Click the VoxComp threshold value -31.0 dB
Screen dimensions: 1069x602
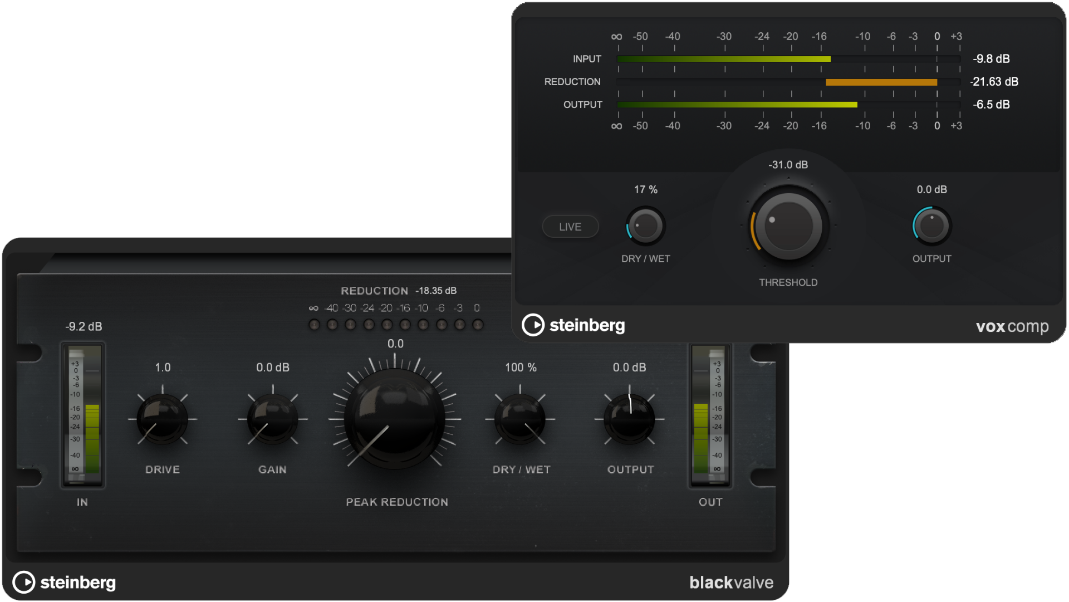(x=788, y=165)
